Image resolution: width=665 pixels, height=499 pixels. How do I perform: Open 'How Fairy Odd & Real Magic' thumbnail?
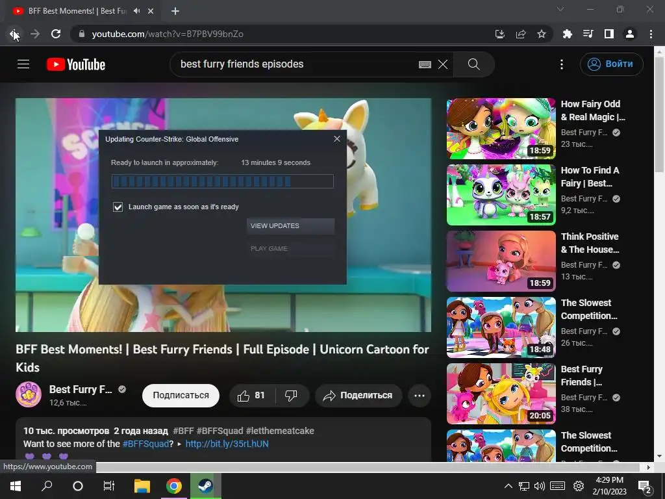(x=501, y=129)
